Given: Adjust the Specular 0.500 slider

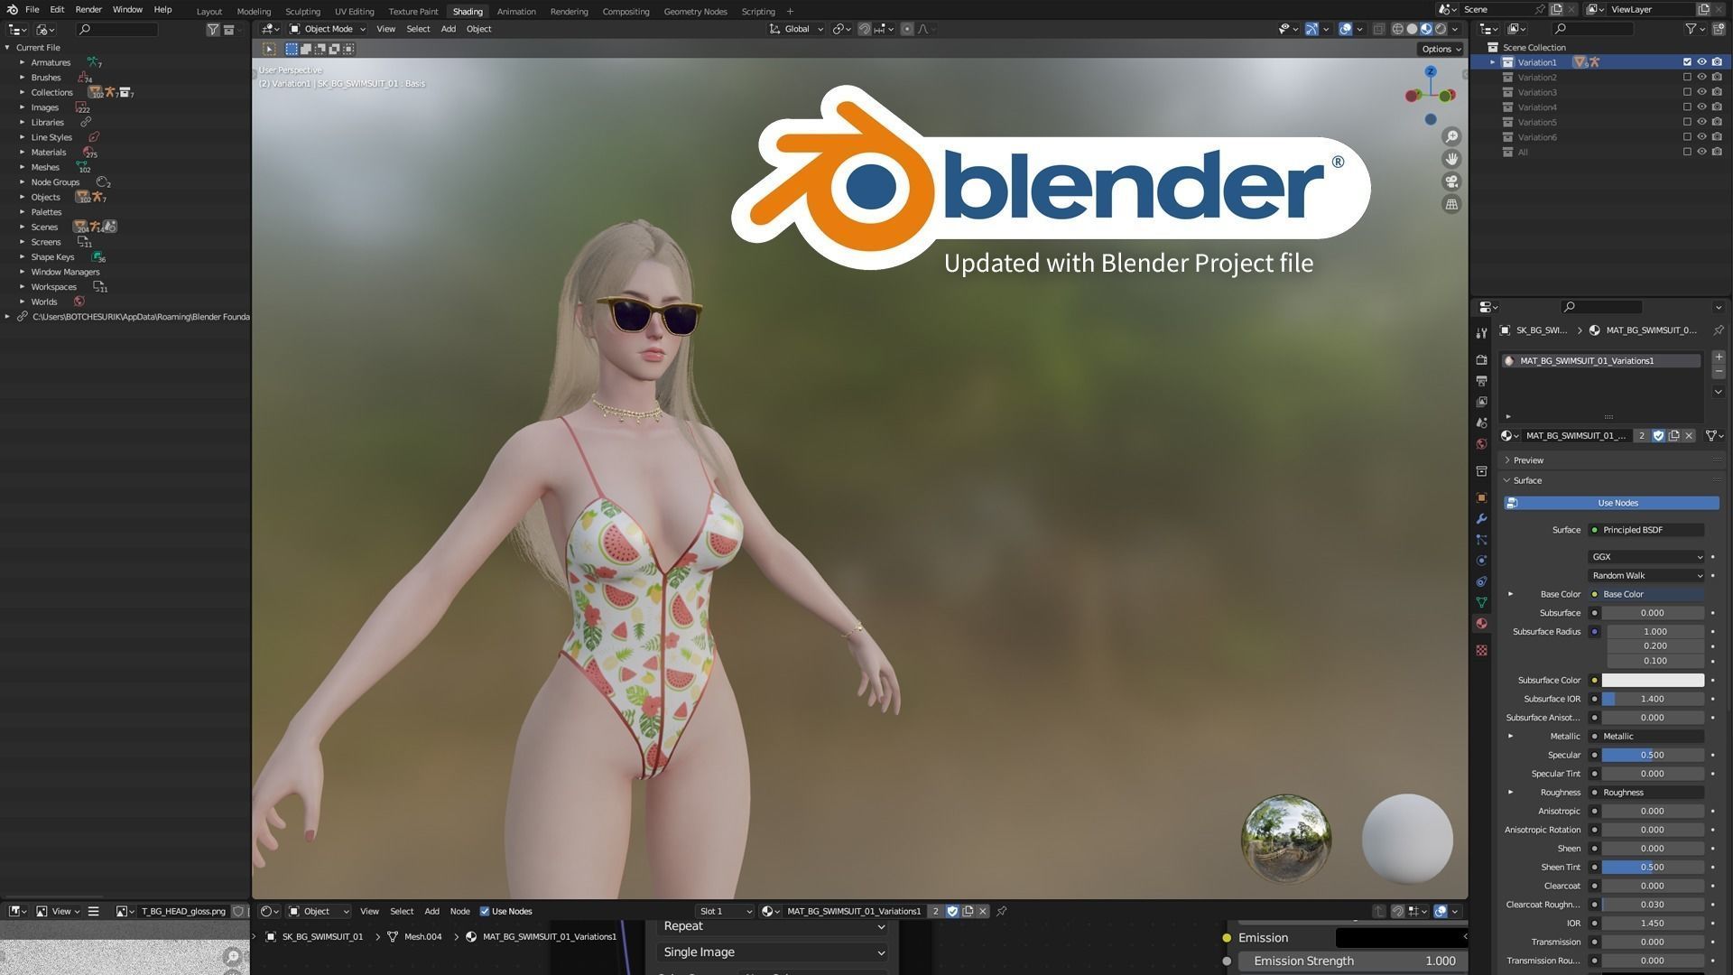Looking at the screenshot, I should pos(1653,755).
